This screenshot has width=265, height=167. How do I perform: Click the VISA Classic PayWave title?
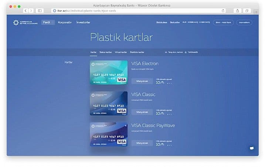[x=153, y=126]
